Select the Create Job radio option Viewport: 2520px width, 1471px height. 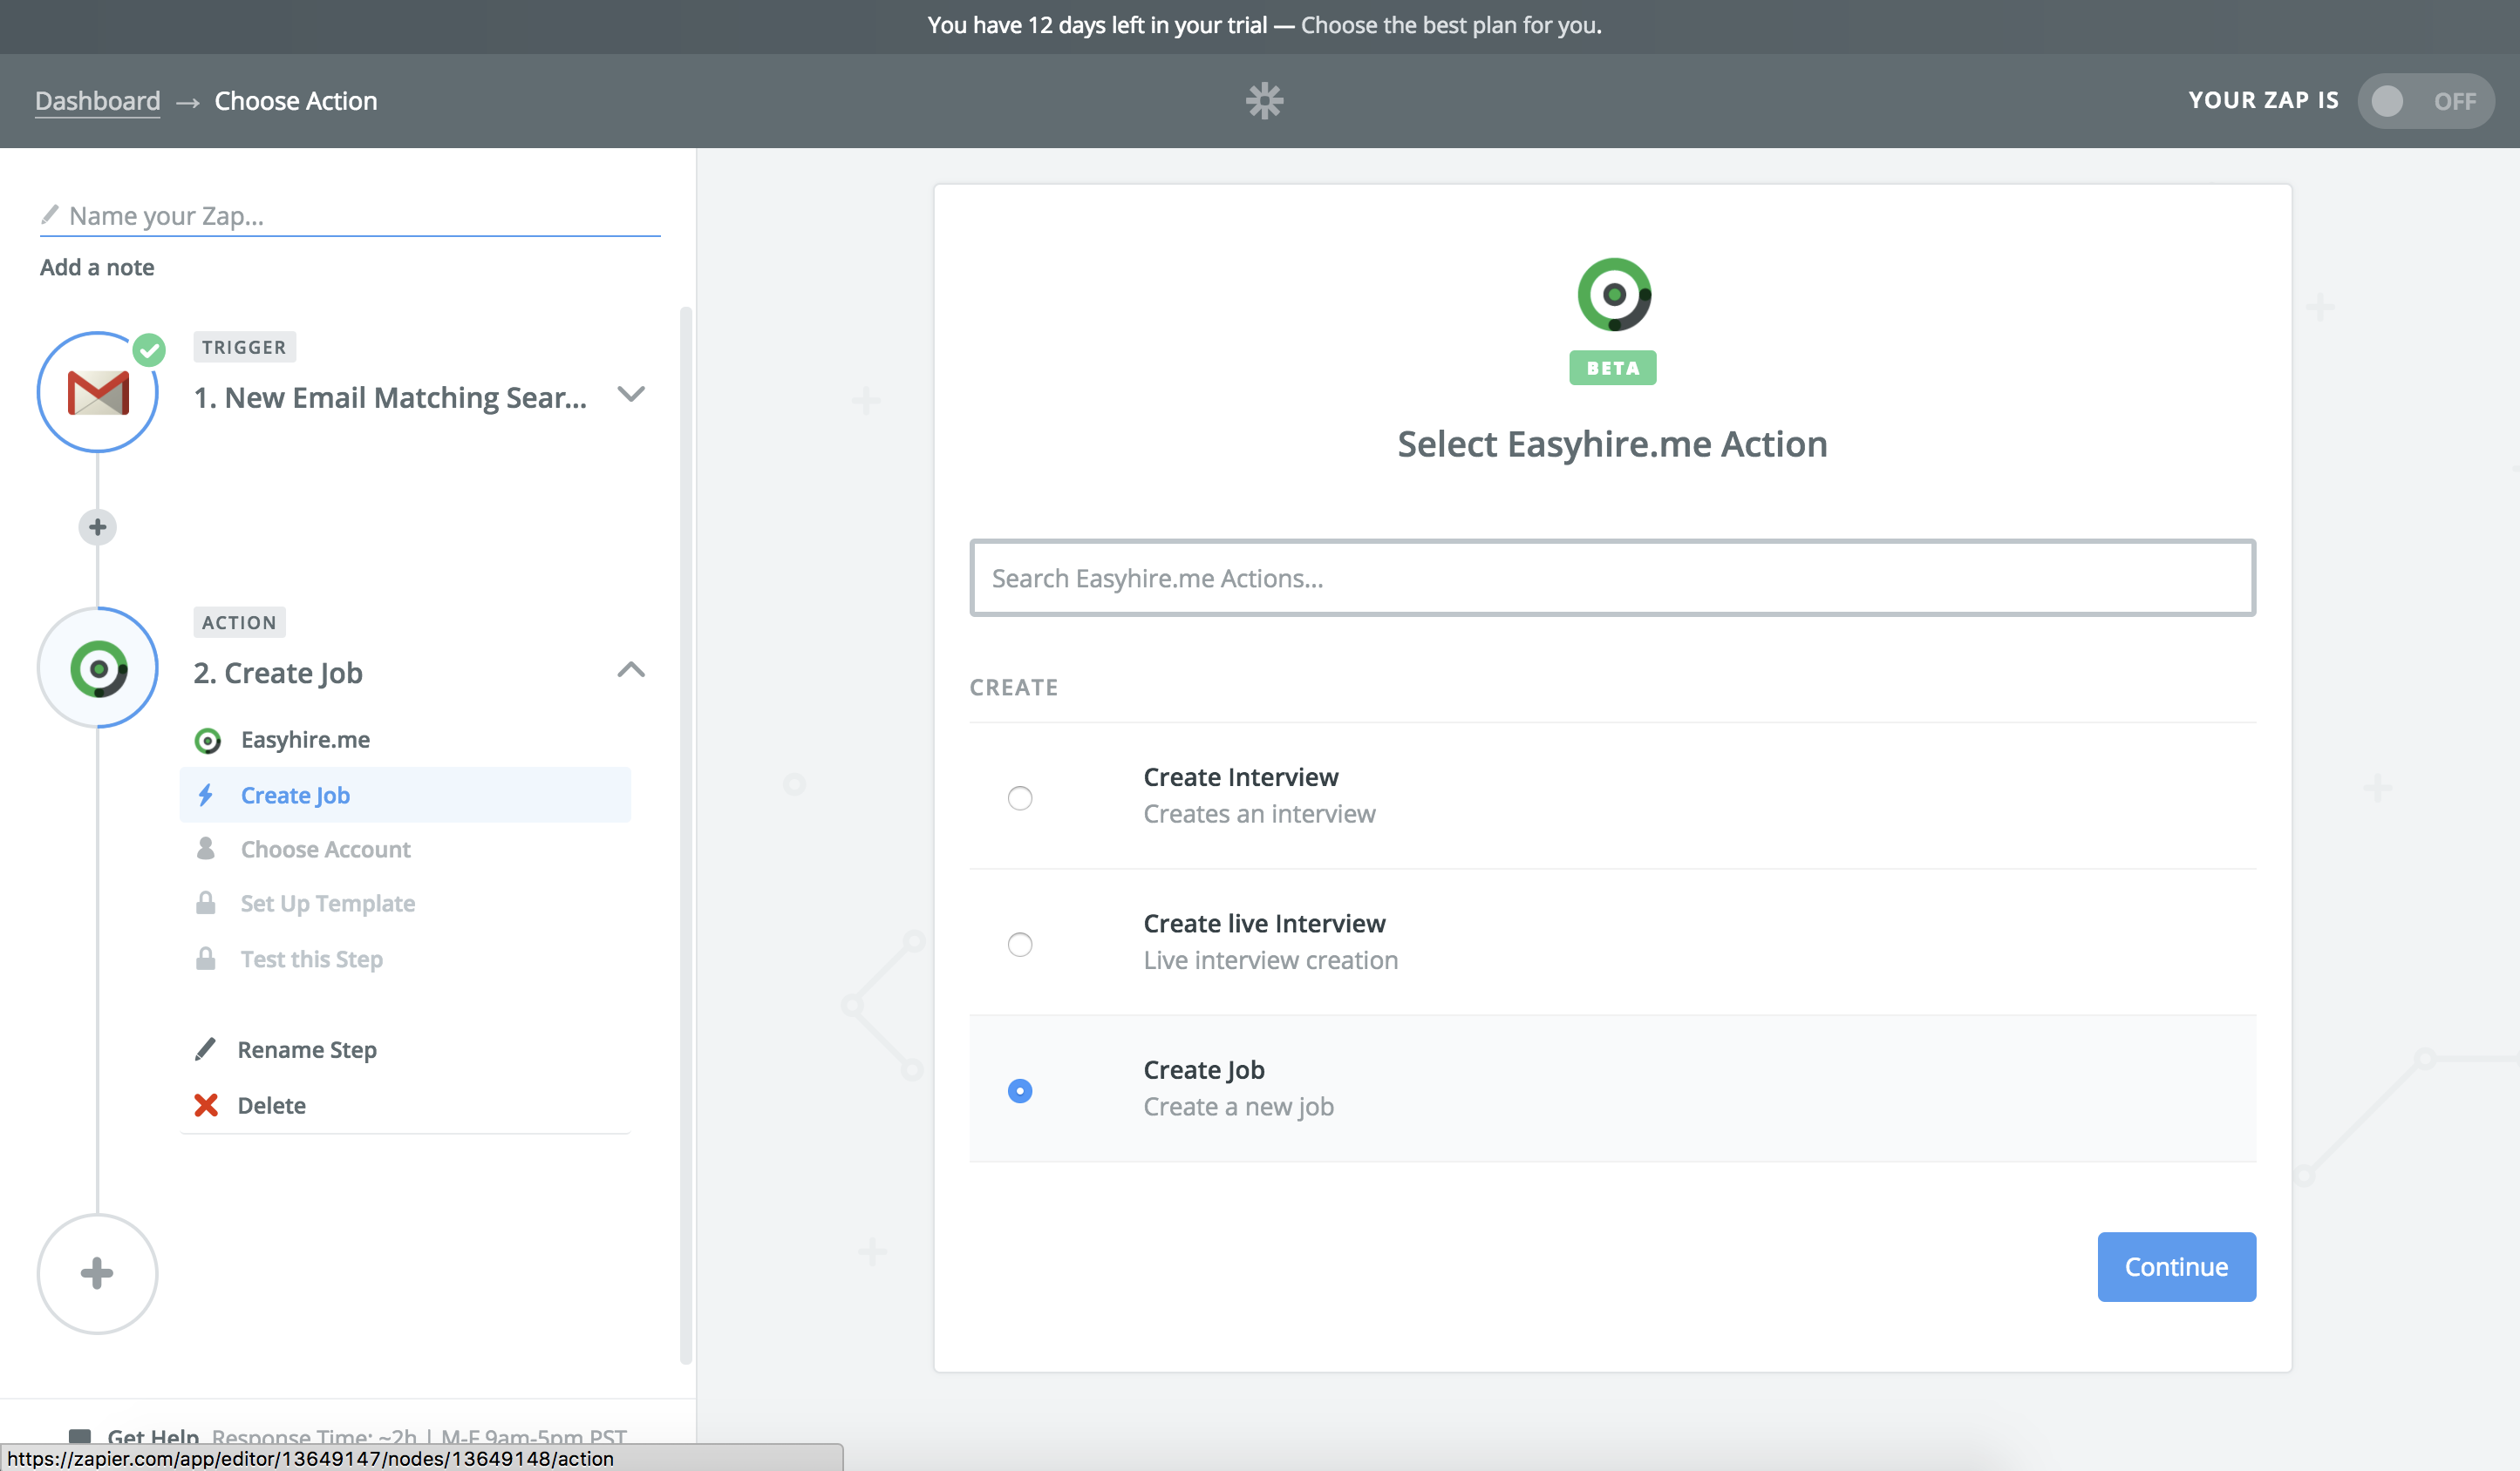tap(1020, 1090)
